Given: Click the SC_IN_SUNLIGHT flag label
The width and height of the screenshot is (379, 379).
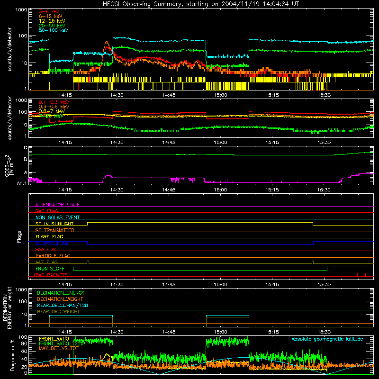Looking at the screenshot, I should click(x=54, y=224).
